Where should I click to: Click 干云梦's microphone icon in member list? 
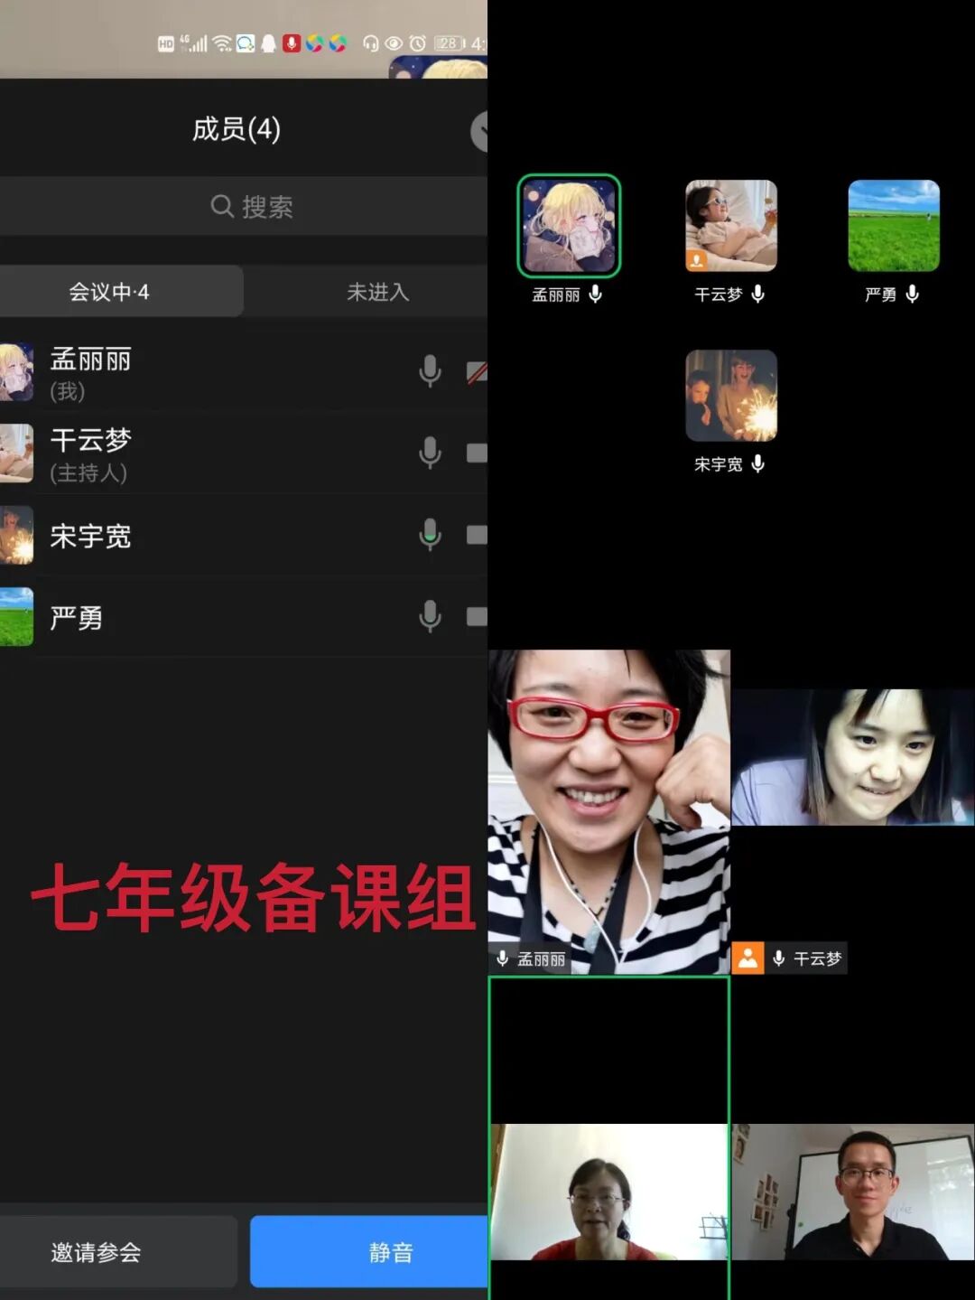(x=430, y=452)
